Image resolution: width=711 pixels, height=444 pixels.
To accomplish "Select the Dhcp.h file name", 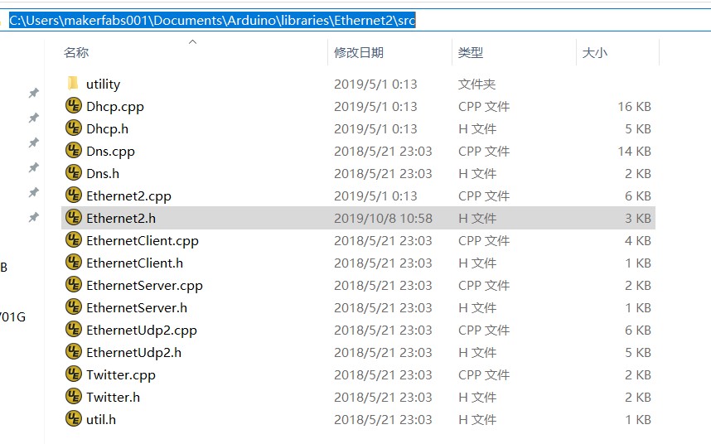I will coord(107,128).
